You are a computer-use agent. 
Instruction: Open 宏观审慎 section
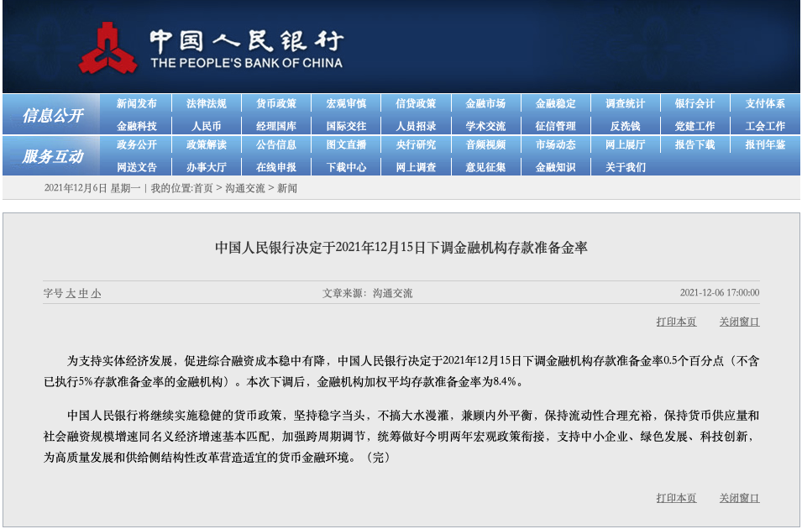click(346, 104)
